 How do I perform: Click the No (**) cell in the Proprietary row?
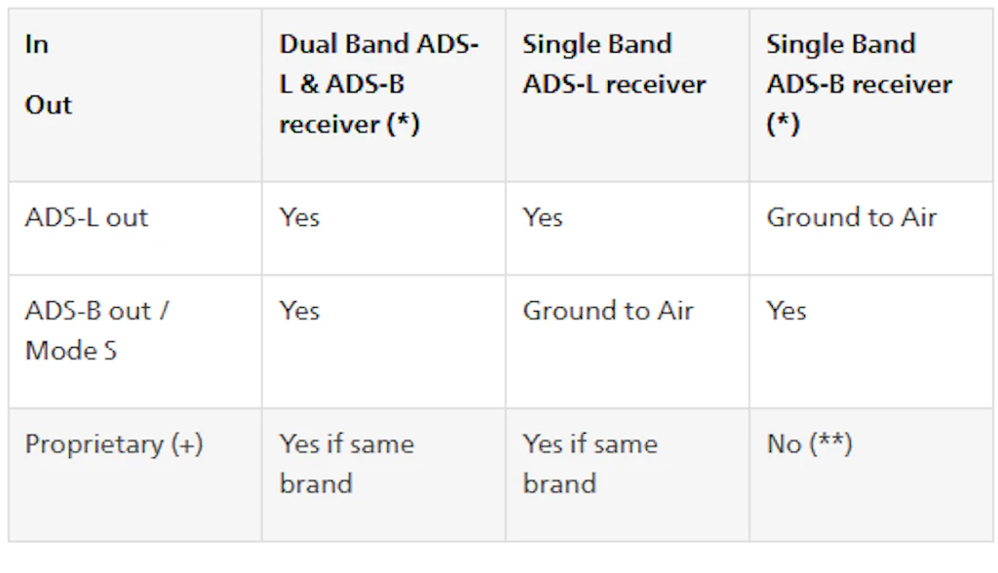(x=809, y=444)
